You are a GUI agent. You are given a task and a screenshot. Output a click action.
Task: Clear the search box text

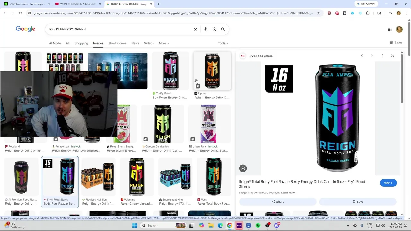click(x=195, y=29)
